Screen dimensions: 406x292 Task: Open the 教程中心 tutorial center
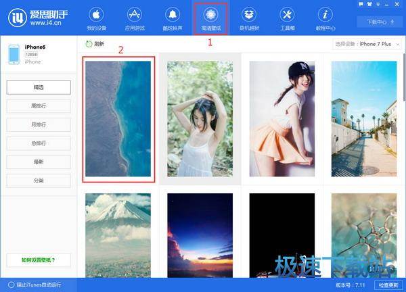click(325, 19)
